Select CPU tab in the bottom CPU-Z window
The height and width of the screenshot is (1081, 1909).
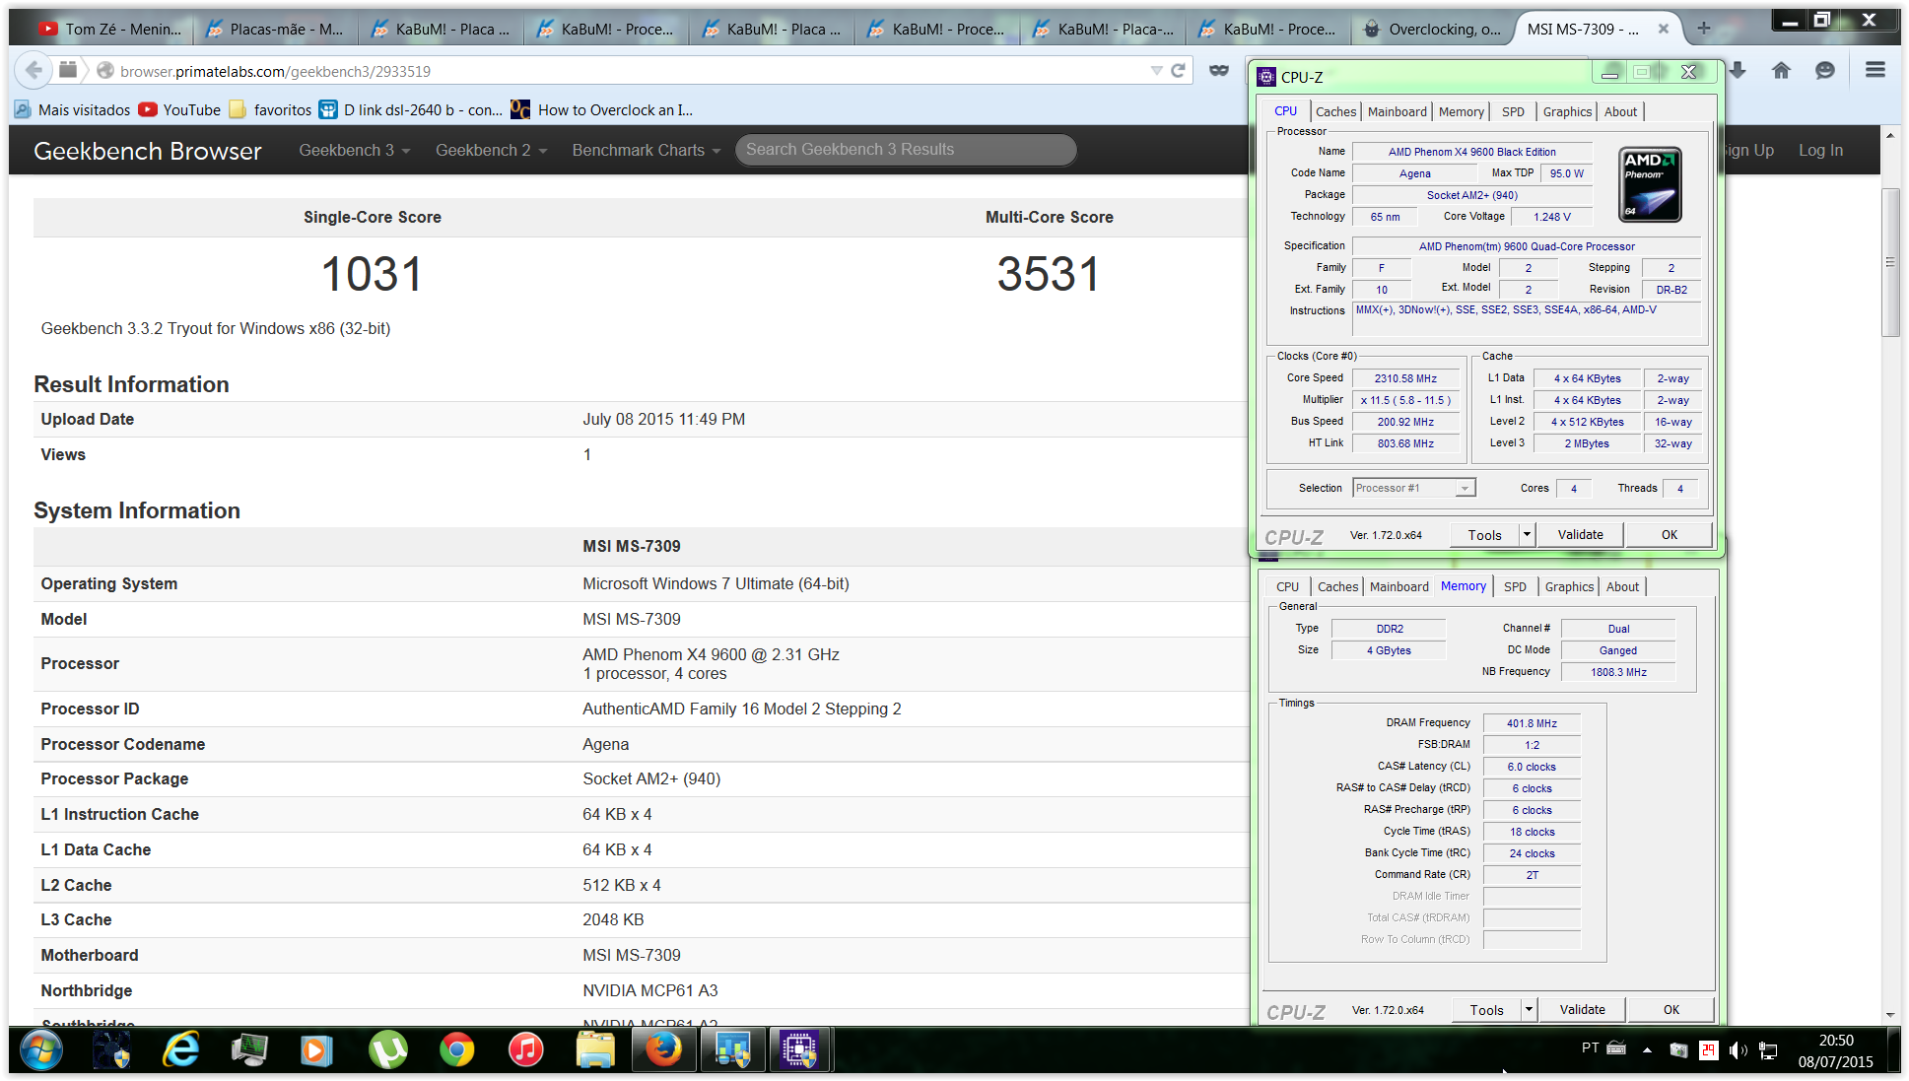pyautogui.click(x=1287, y=586)
